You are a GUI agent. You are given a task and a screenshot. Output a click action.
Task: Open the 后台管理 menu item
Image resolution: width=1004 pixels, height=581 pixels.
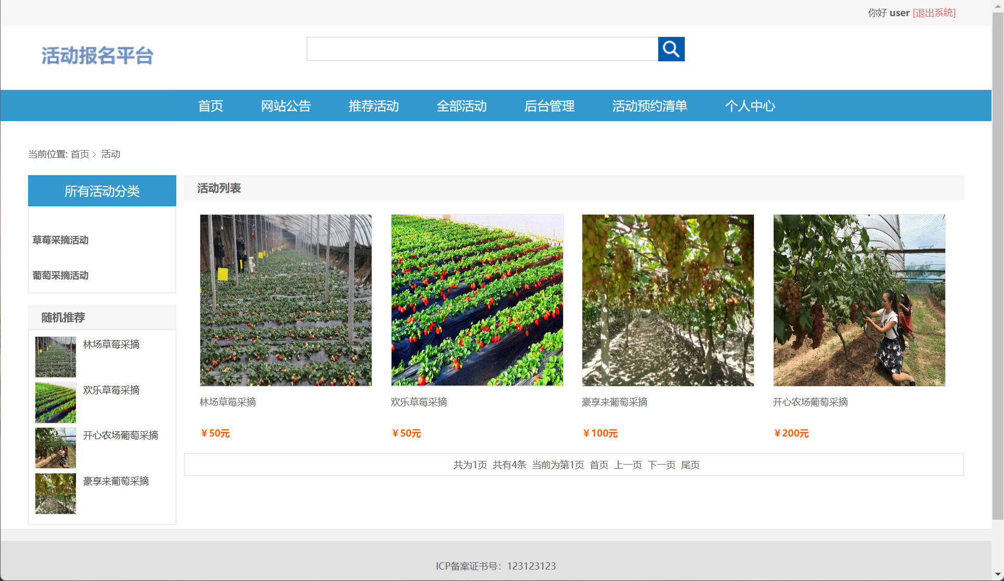(x=550, y=105)
